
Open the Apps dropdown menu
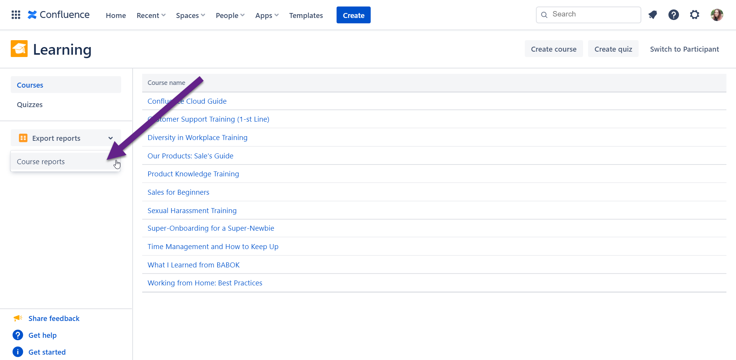coord(267,15)
